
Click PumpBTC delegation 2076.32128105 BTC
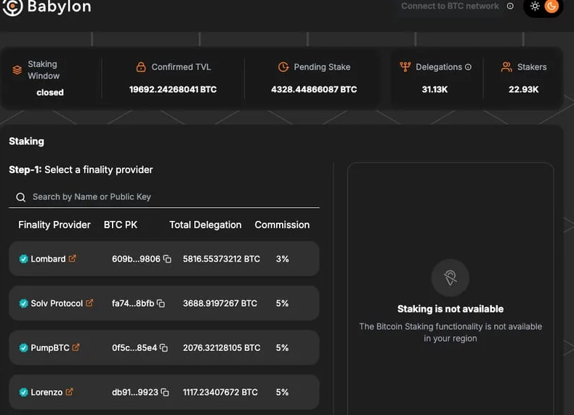click(222, 347)
